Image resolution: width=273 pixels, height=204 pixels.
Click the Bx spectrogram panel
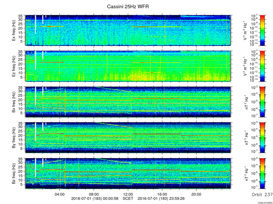(128, 102)
